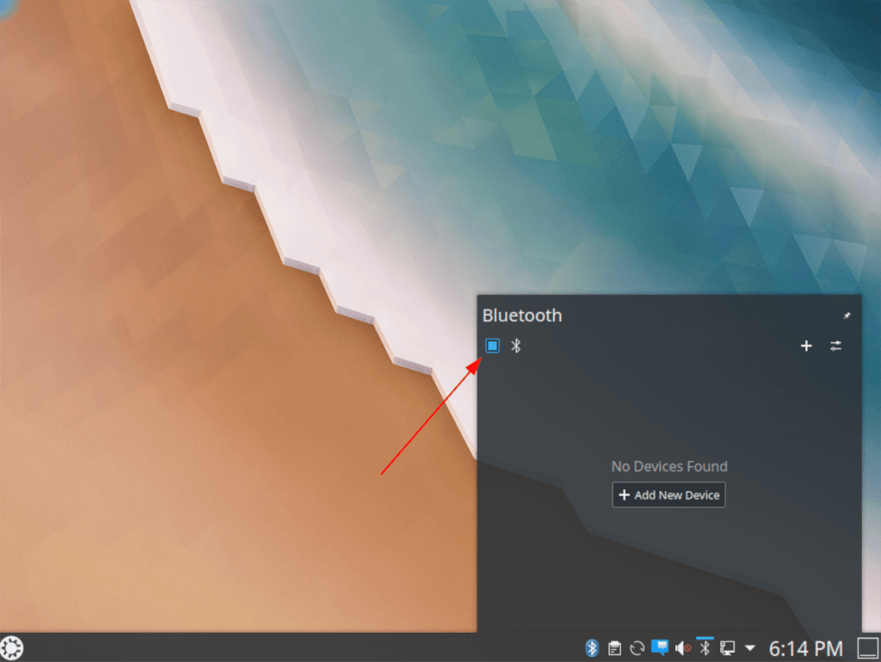The height and width of the screenshot is (662, 881).
Task: Open the Klipper clipboard tray icon
Action: click(x=614, y=648)
